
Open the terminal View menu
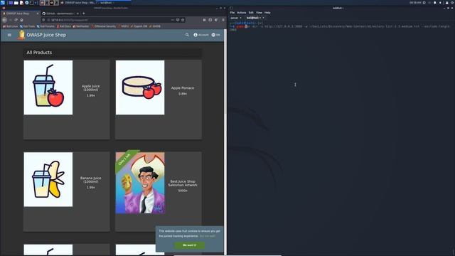click(x=259, y=13)
